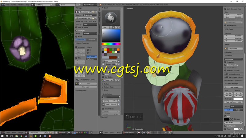The width and height of the screenshot is (246, 138).
Task: Click the red channel display icon in the UV header
Action: pyautogui.click(x=82, y=132)
